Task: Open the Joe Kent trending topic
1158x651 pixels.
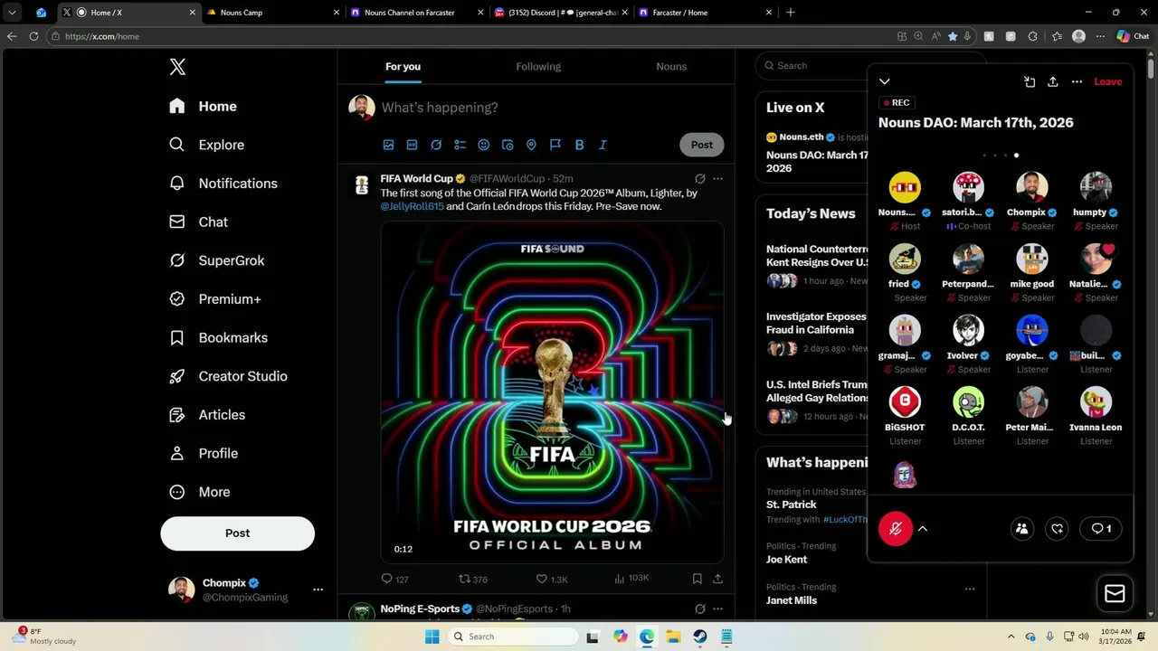Action: (786, 560)
